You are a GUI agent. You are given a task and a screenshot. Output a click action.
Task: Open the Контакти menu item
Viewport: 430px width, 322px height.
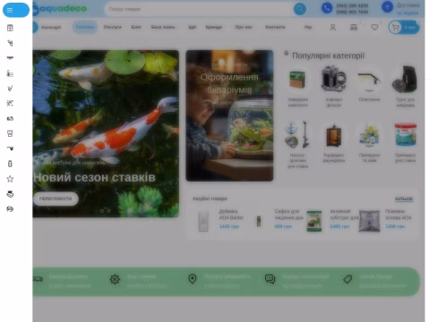pos(275,27)
